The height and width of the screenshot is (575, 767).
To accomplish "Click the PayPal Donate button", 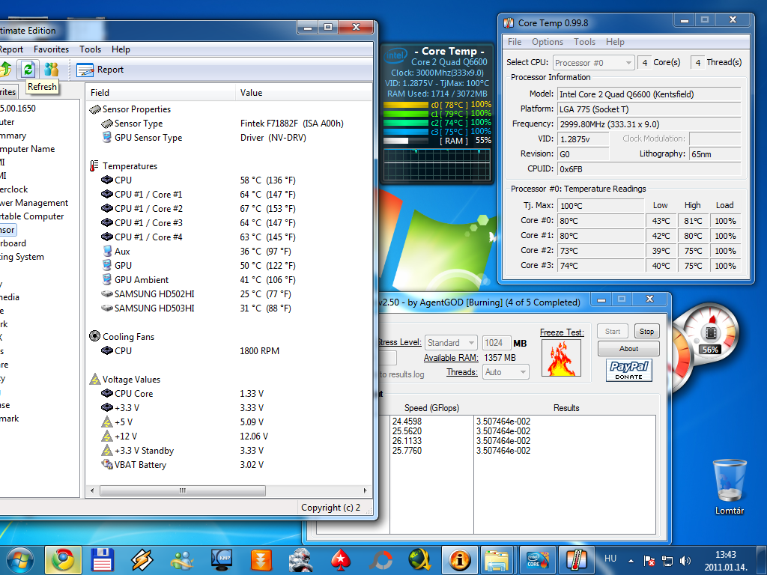I will (x=628, y=370).
